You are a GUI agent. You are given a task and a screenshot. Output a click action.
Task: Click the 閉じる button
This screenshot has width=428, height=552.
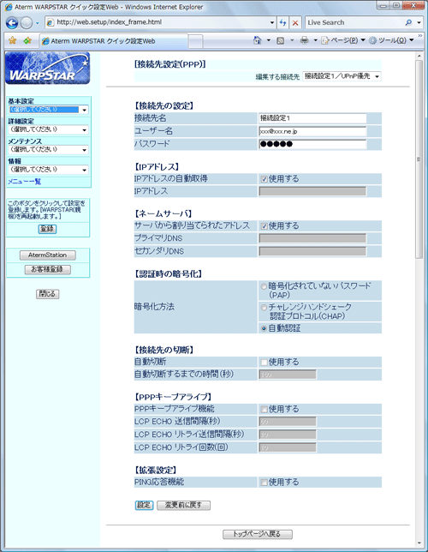47,294
